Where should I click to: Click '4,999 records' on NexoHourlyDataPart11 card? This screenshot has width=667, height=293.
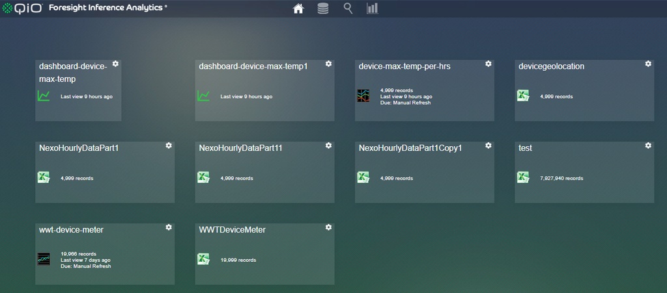[x=236, y=178]
